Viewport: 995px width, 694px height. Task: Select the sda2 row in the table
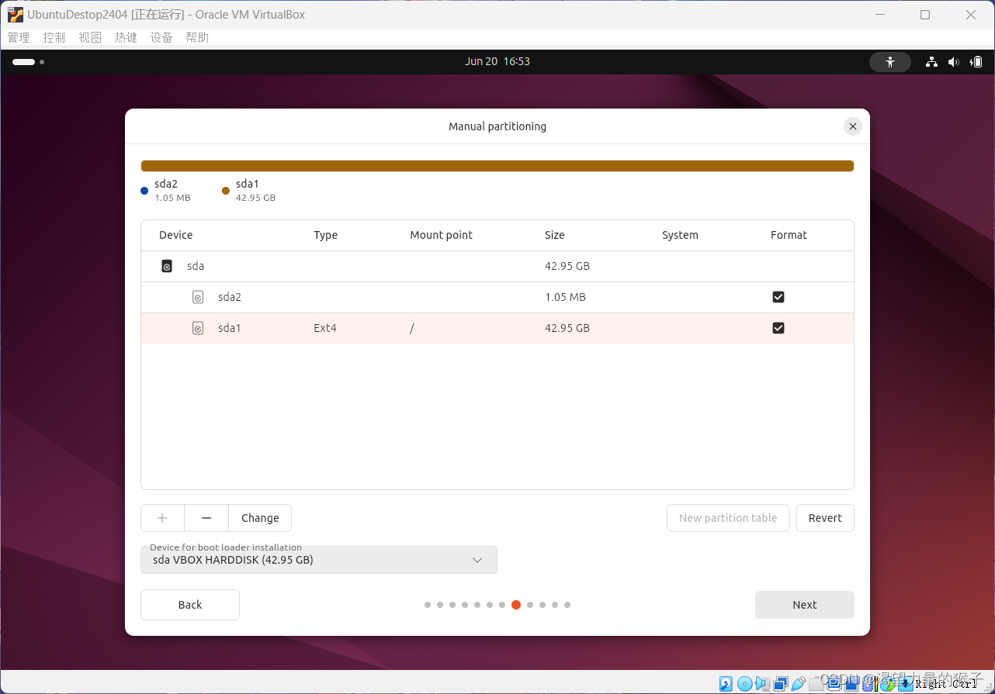[x=497, y=297]
